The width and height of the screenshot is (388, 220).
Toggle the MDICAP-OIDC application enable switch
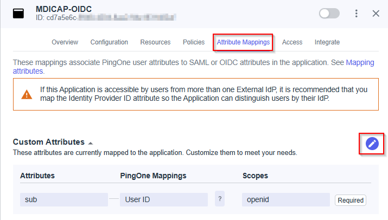click(329, 14)
